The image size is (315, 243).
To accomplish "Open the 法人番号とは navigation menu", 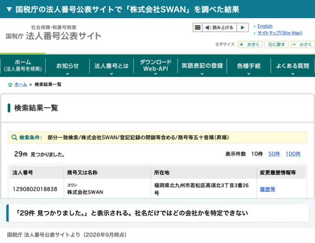I will pos(111,66).
